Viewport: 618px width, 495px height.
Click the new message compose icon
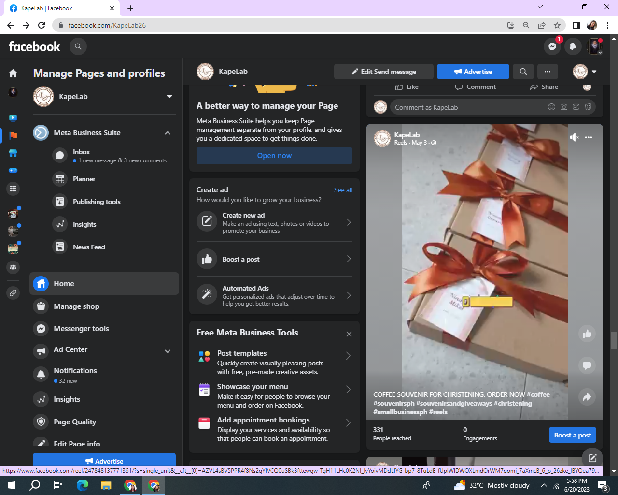[592, 458]
